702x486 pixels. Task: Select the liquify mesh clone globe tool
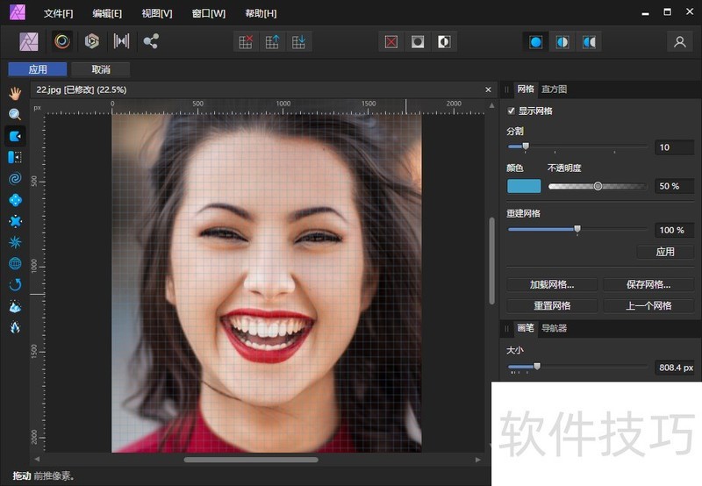point(15,263)
